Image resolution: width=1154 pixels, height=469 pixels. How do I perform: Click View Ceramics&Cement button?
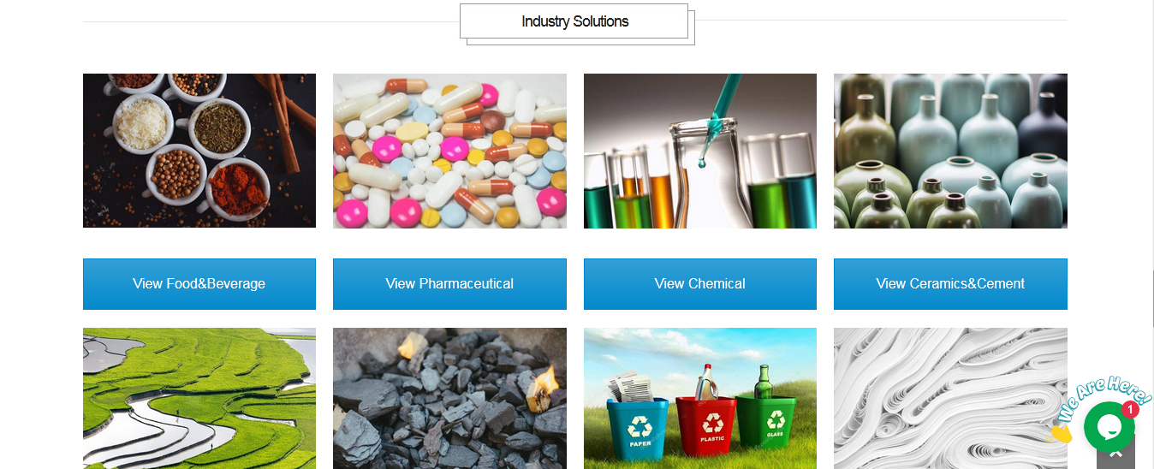pyautogui.click(x=950, y=284)
